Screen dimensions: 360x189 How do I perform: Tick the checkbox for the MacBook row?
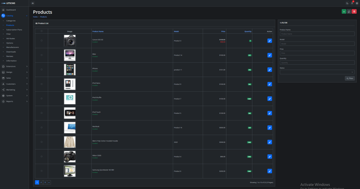coord(41,127)
